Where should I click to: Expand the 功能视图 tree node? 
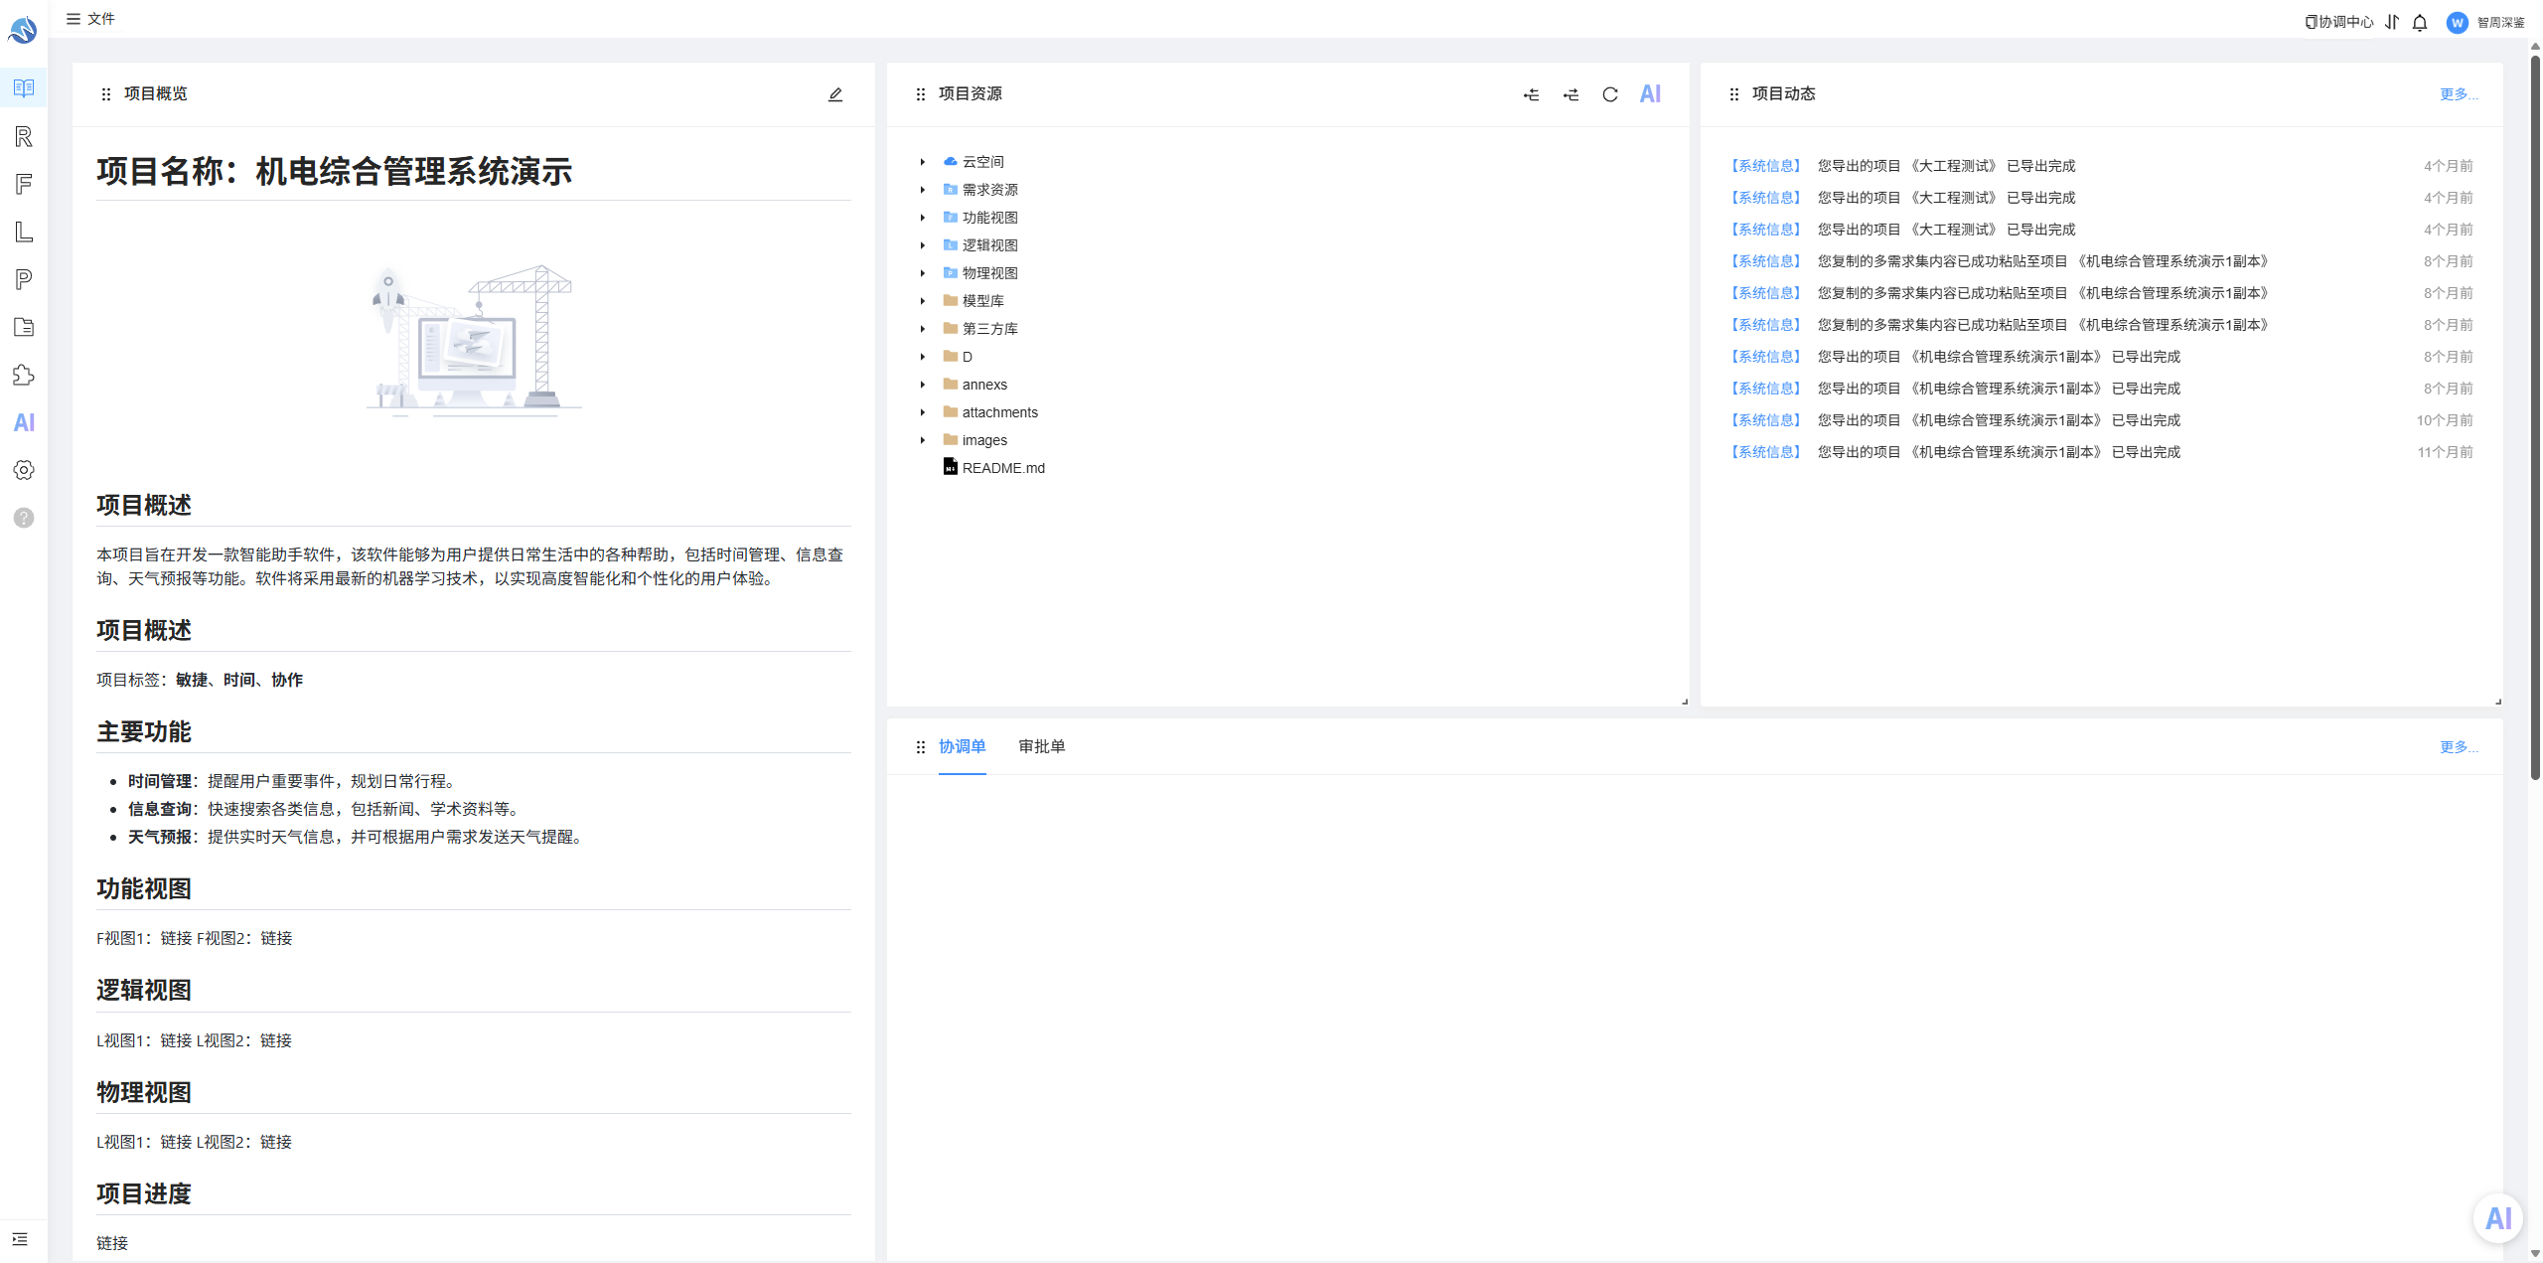(922, 218)
